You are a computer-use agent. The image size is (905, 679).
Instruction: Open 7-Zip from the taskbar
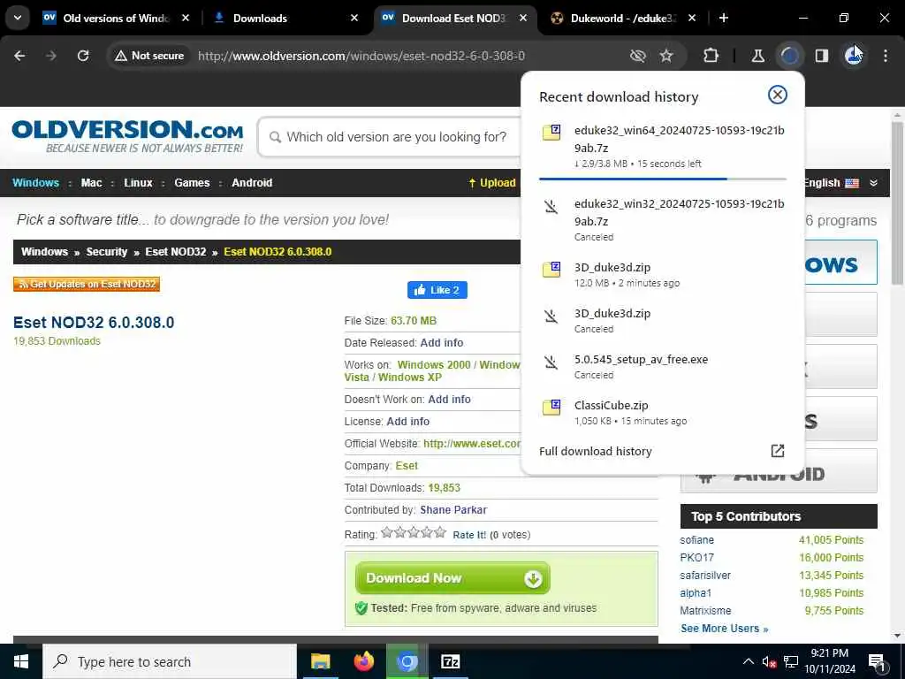point(450,661)
